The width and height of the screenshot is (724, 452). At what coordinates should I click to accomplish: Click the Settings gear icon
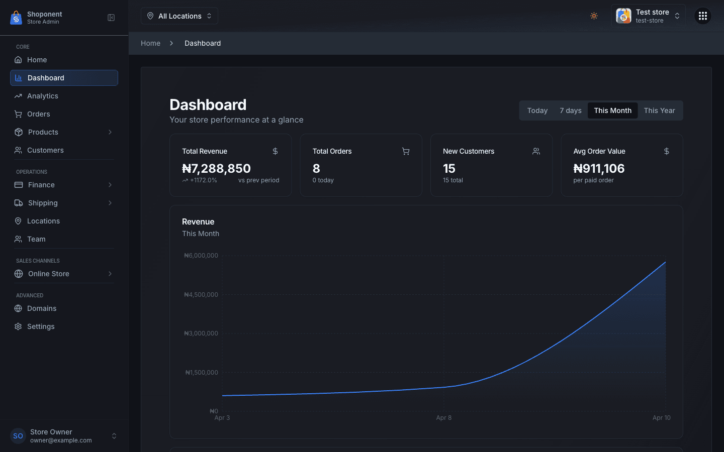[18, 326]
